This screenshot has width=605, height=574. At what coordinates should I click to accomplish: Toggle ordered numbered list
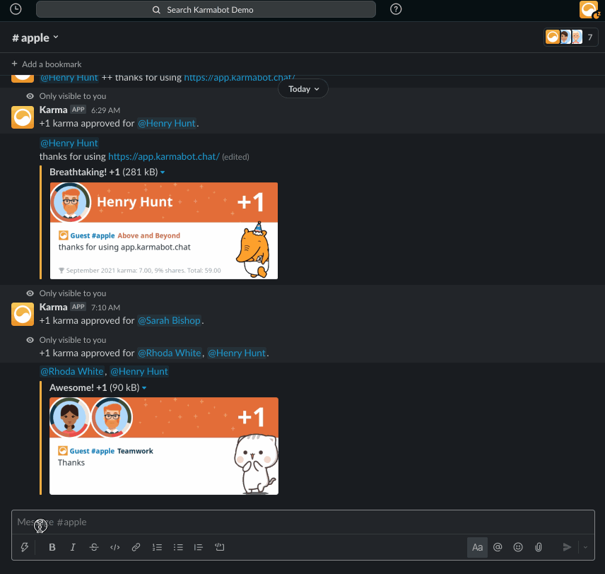coord(157,547)
